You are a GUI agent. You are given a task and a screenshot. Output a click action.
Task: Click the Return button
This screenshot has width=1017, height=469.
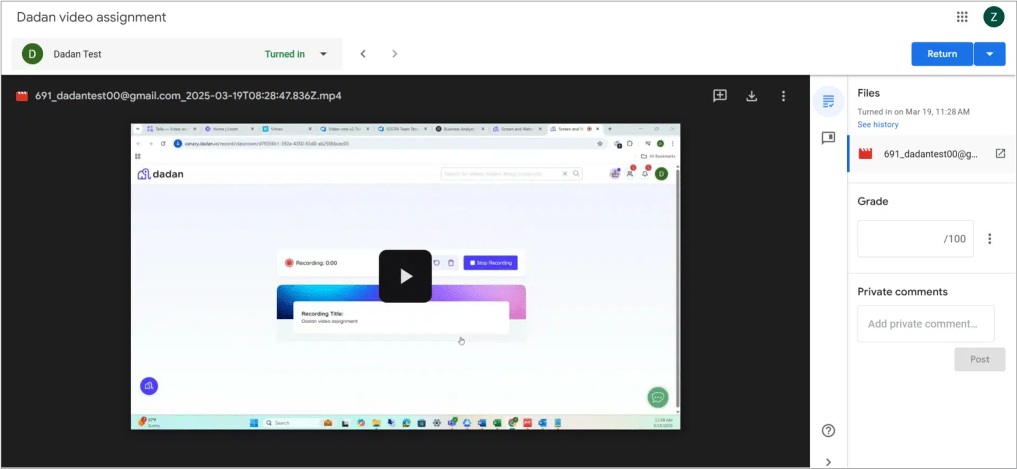[941, 54]
